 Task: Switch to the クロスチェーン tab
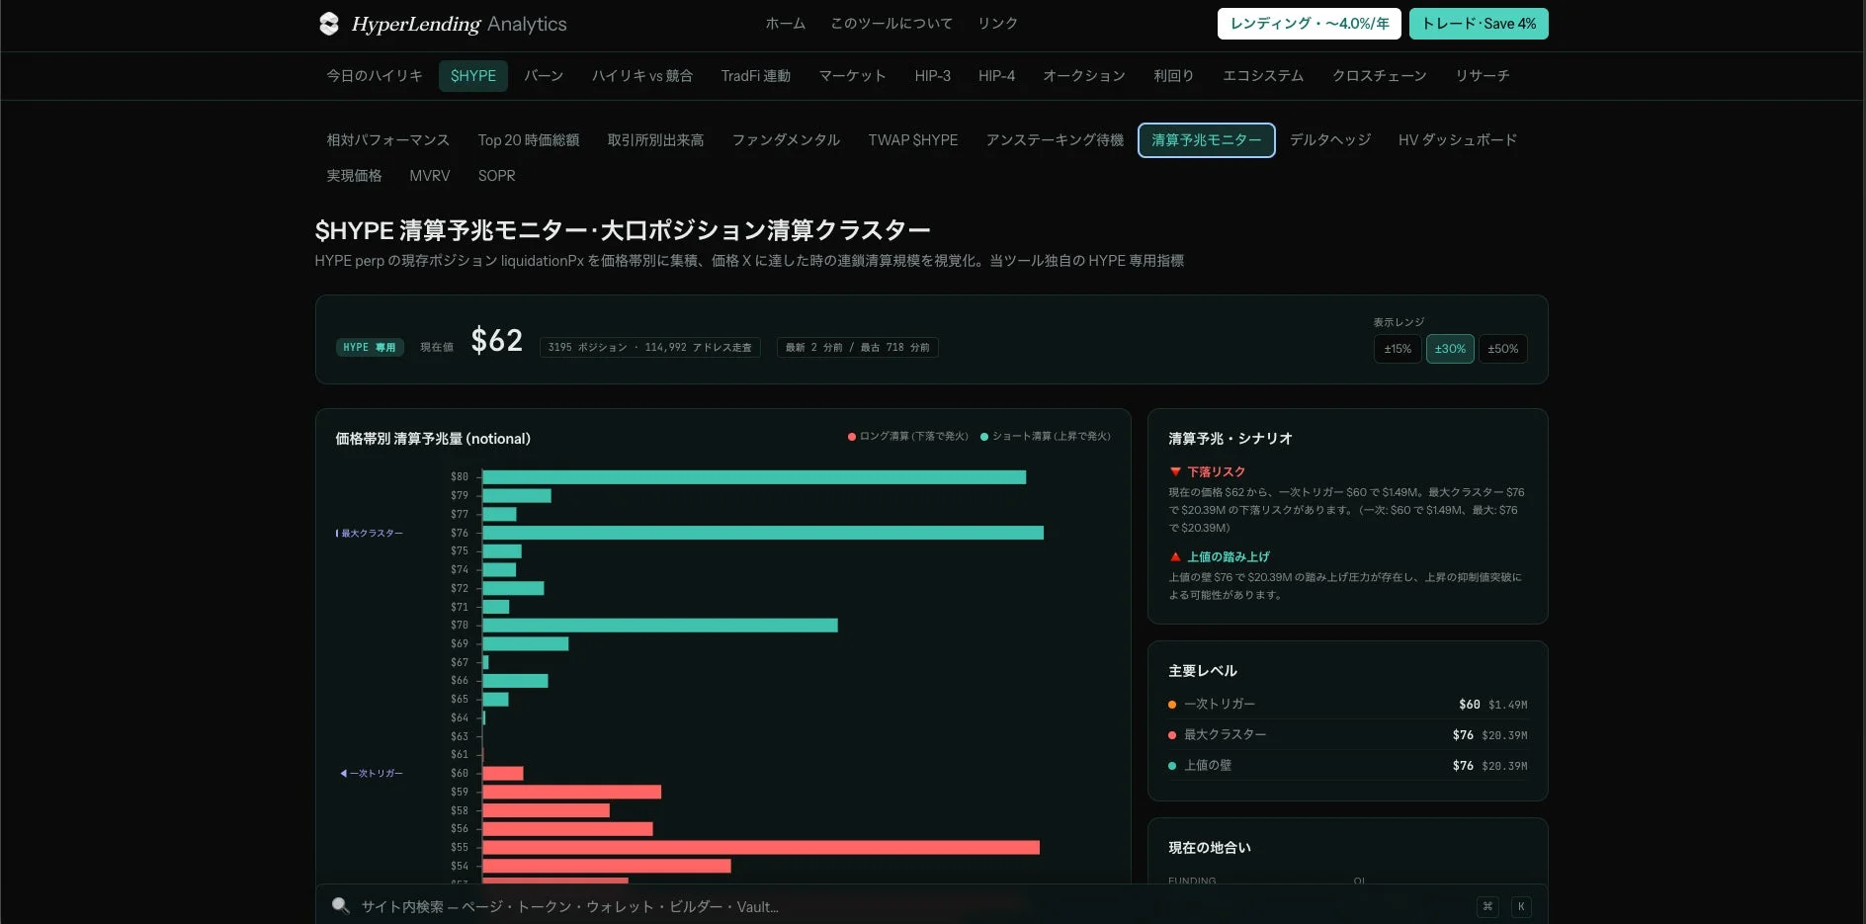pyautogui.click(x=1379, y=76)
